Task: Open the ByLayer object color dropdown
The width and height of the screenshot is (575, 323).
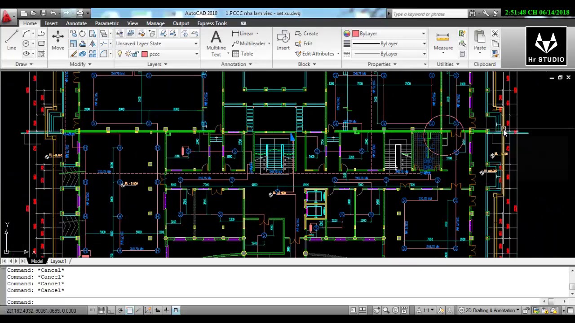Action: [x=389, y=33]
